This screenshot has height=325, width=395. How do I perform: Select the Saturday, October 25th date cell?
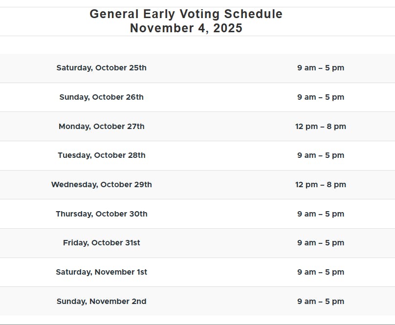[x=101, y=68]
